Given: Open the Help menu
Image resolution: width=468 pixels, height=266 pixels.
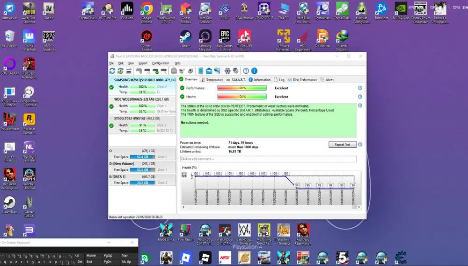Looking at the screenshot, I should pos(177,63).
